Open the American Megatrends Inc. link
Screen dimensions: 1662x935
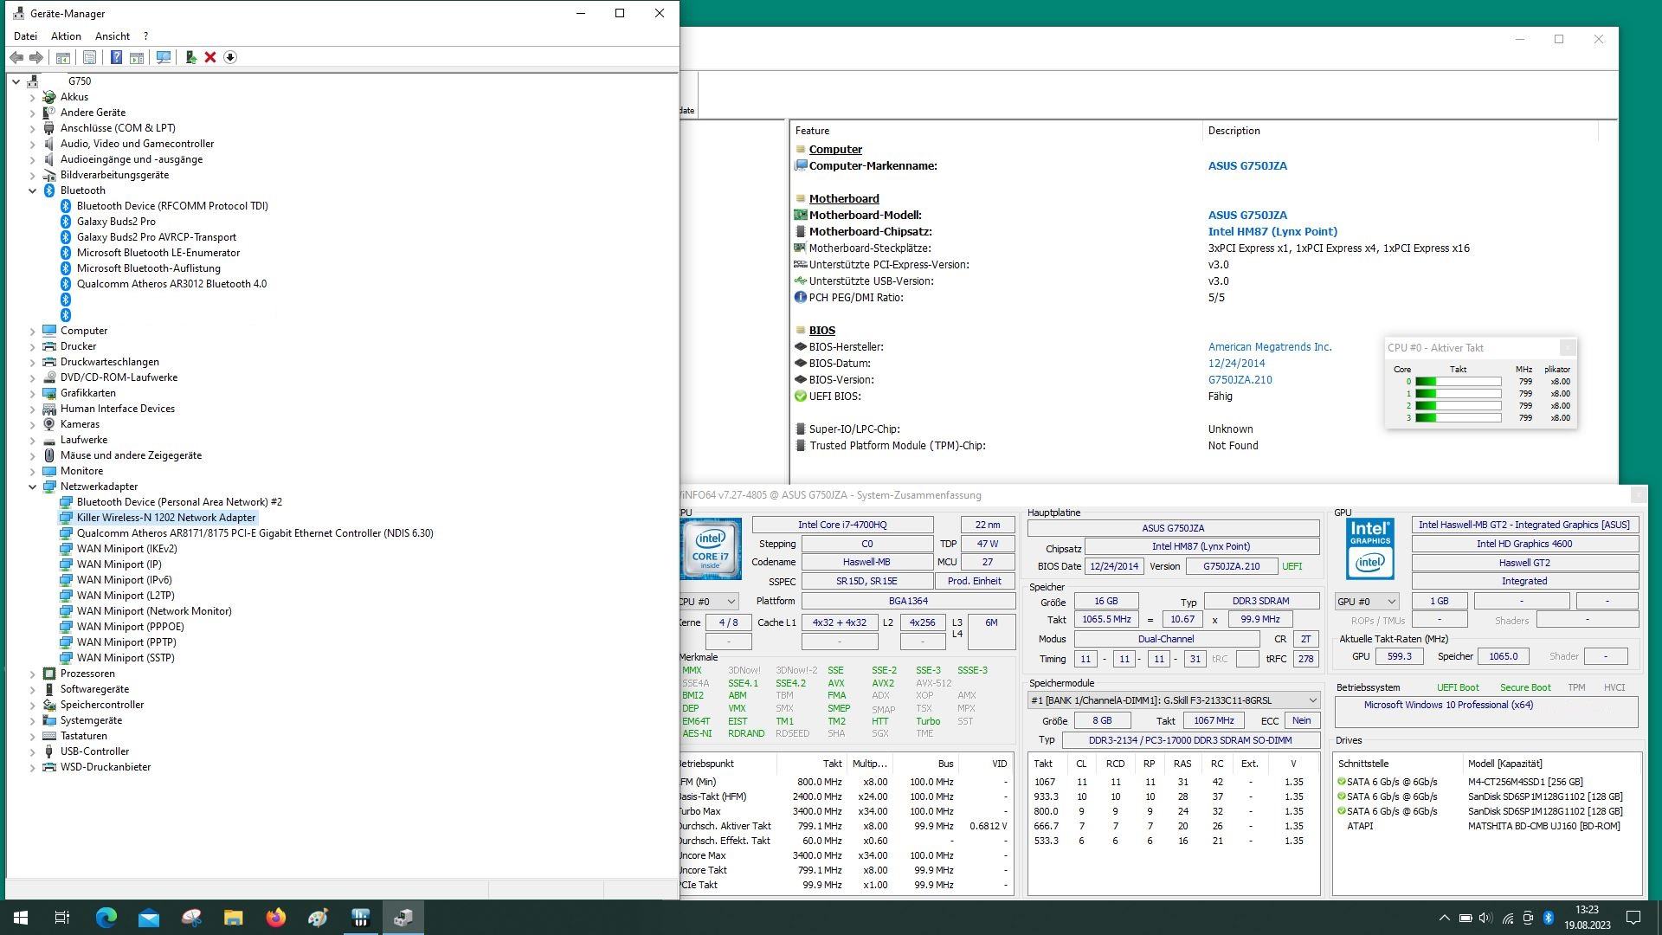[x=1270, y=347]
